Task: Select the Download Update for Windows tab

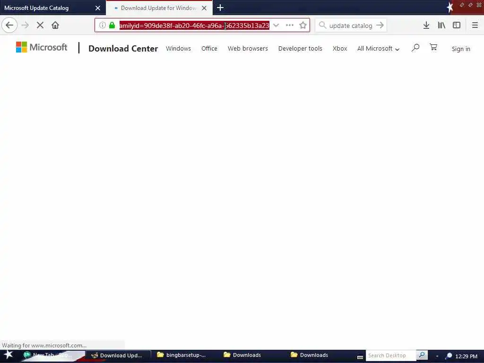Action: 159,8
